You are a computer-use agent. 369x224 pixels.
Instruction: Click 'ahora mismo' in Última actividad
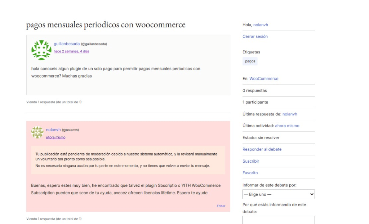(x=287, y=126)
